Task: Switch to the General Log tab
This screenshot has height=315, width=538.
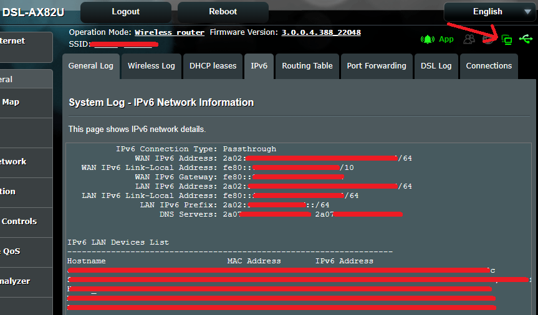Action: 91,66
